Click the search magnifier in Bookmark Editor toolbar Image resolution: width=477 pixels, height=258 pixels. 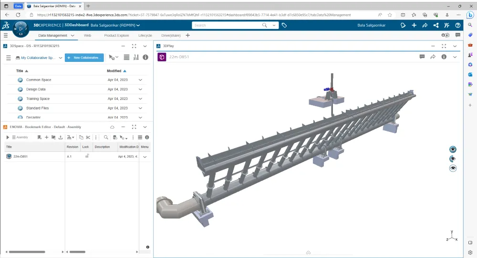pos(106,137)
